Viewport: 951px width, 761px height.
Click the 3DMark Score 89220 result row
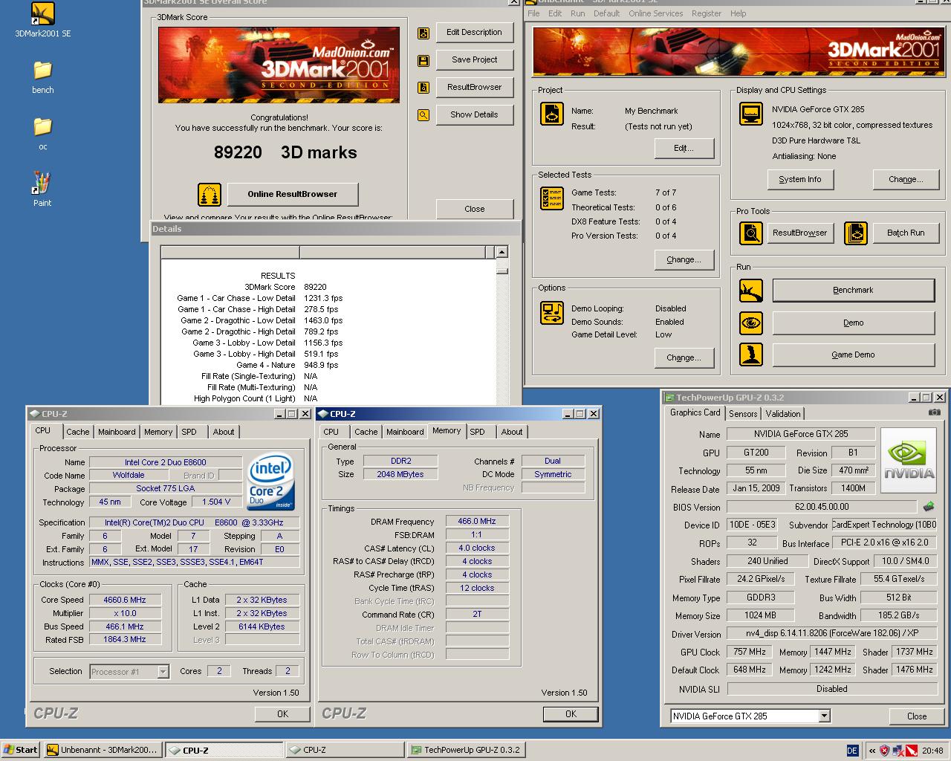tap(287, 287)
